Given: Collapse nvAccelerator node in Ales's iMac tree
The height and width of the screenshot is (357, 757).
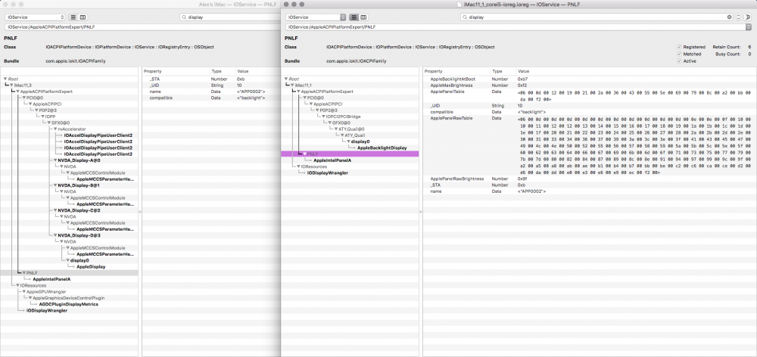Looking at the screenshot, I should point(55,129).
